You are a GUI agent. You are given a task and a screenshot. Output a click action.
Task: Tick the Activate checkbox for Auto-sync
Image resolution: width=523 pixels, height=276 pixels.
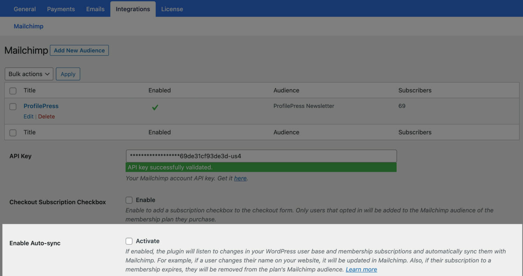click(129, 241)
